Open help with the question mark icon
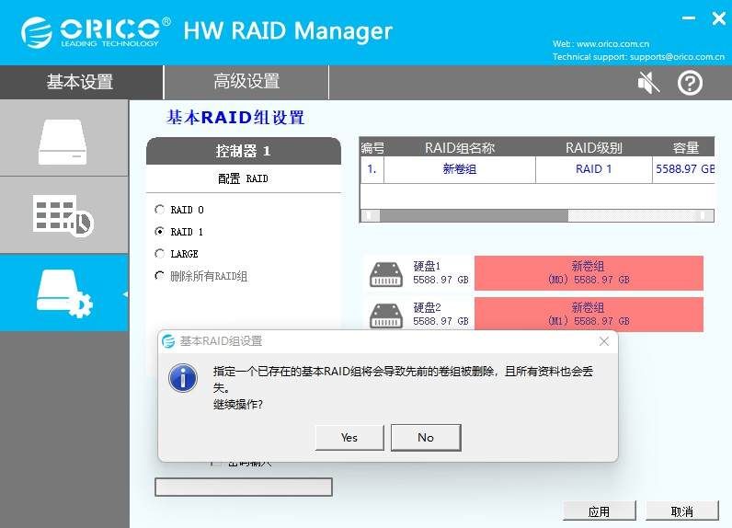The image size is (732, 528). tap(690, 83)
